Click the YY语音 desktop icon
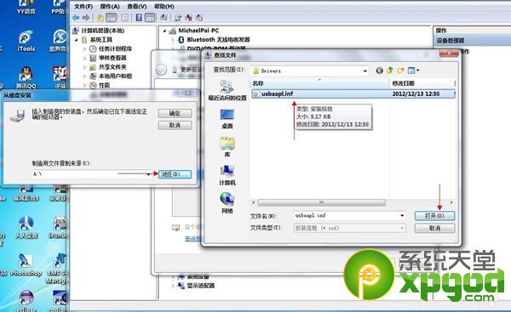 26,7
